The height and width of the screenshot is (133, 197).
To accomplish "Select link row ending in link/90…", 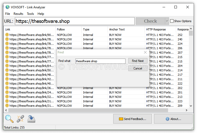I will [x=32, y=35].
